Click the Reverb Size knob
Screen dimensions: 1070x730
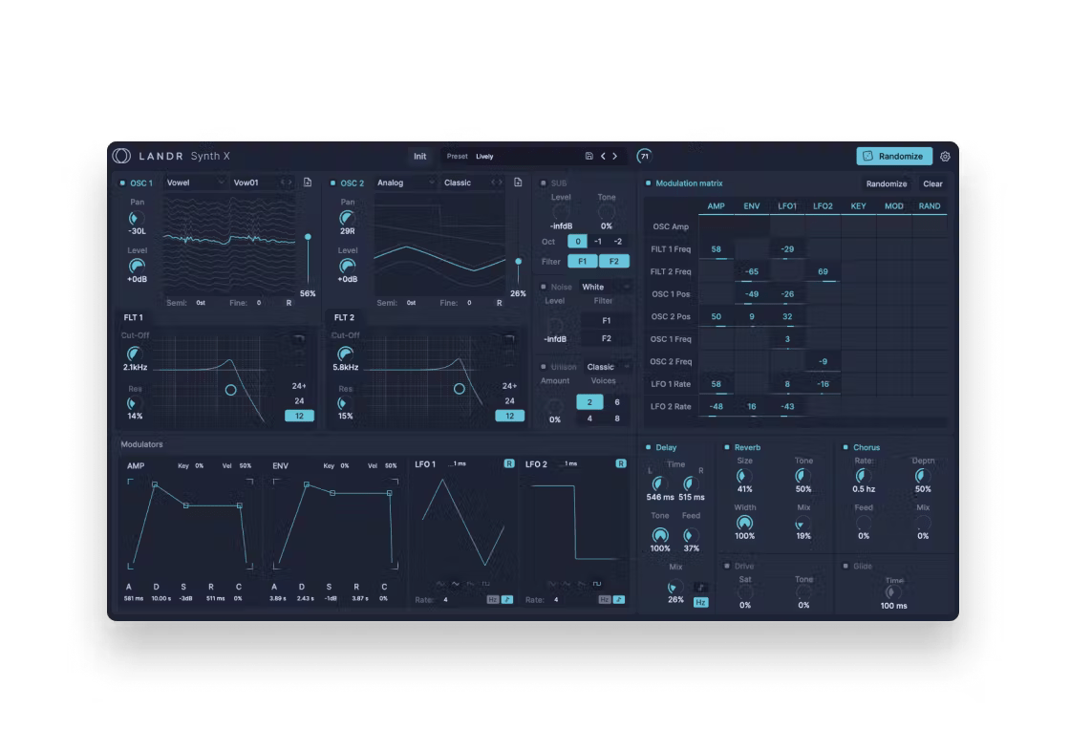[x=744, y=476]
